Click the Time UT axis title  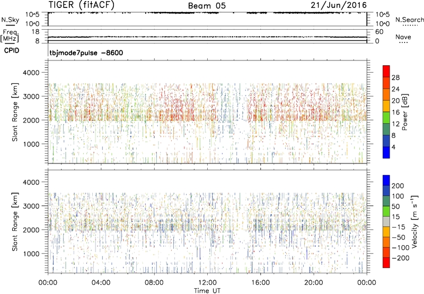(x=207, y=291)
